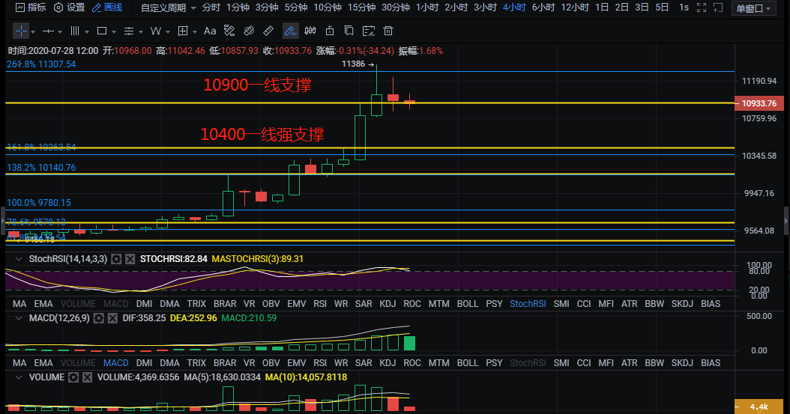
Task: Toggle MACD in the MACD indicator row
Action: [x=116, y=362]
